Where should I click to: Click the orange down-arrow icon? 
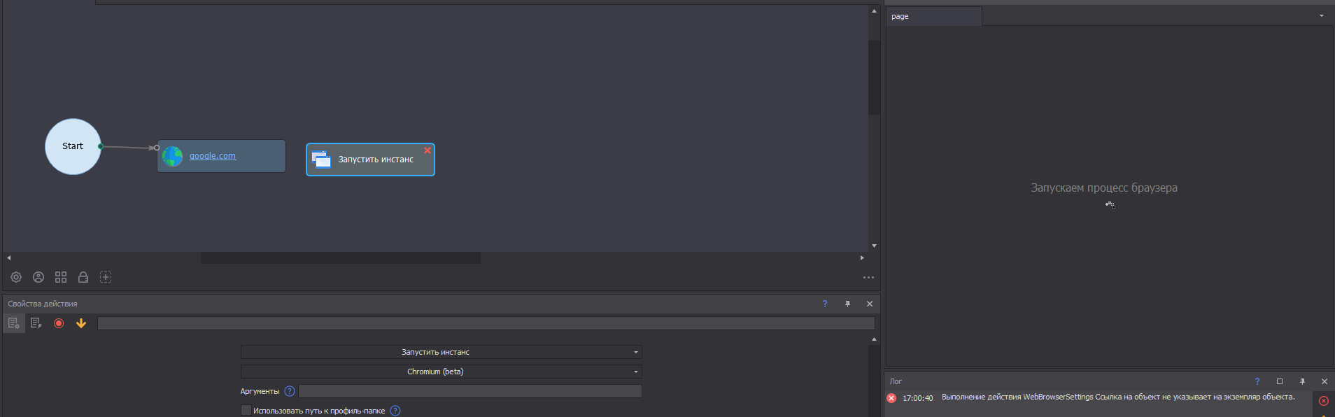click(x=81, y=323)
